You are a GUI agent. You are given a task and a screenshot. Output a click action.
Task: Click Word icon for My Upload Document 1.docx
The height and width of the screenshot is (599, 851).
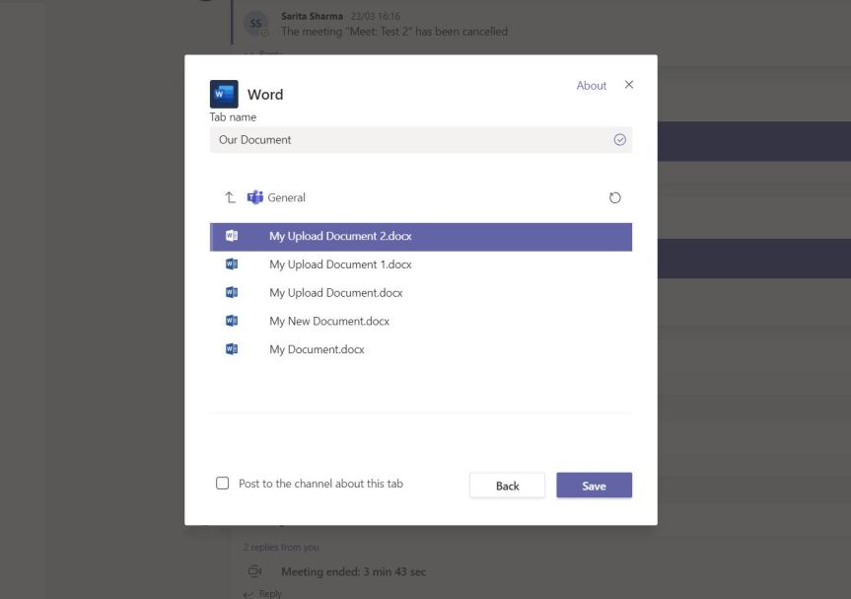click(232, 264)
